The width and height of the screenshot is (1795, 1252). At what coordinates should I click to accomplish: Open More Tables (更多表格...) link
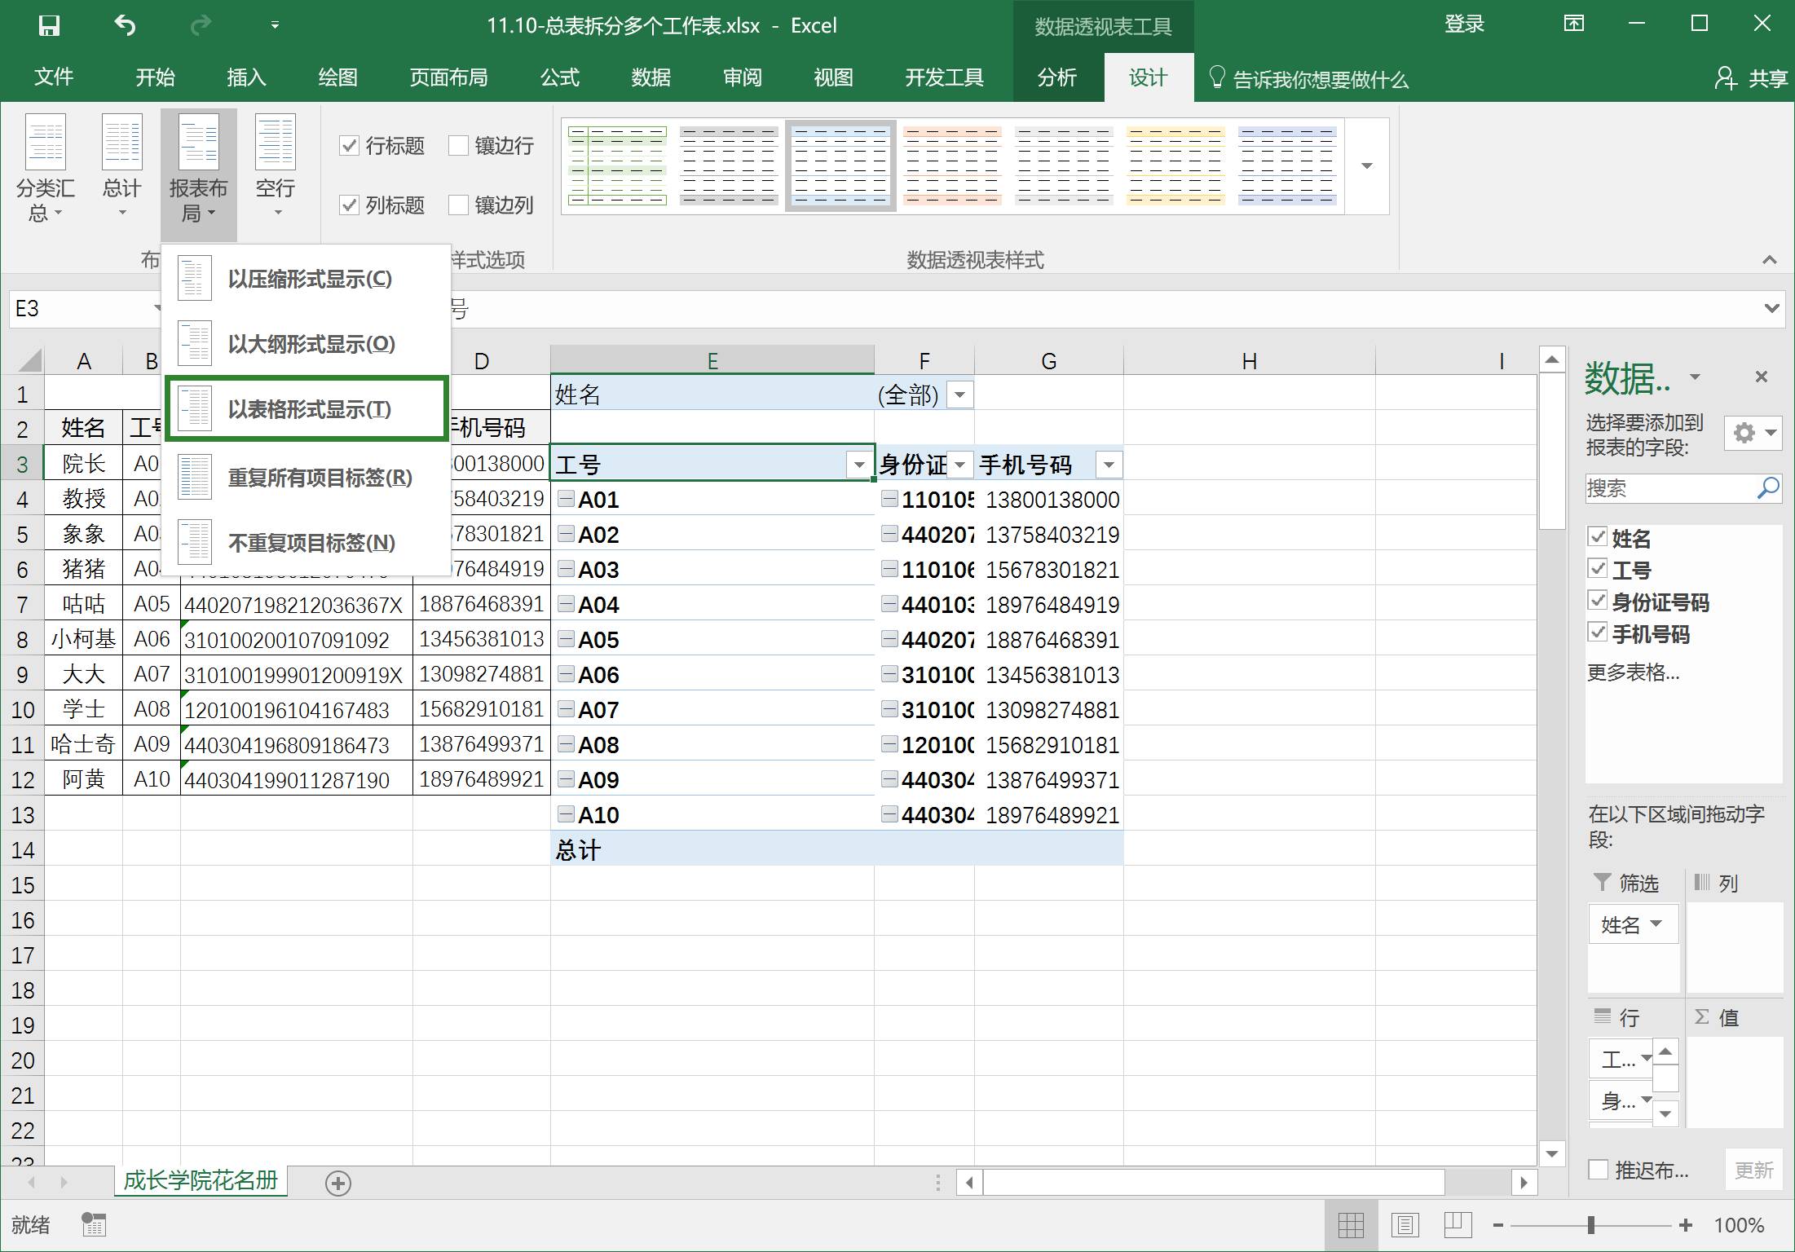pos(1633,672)
